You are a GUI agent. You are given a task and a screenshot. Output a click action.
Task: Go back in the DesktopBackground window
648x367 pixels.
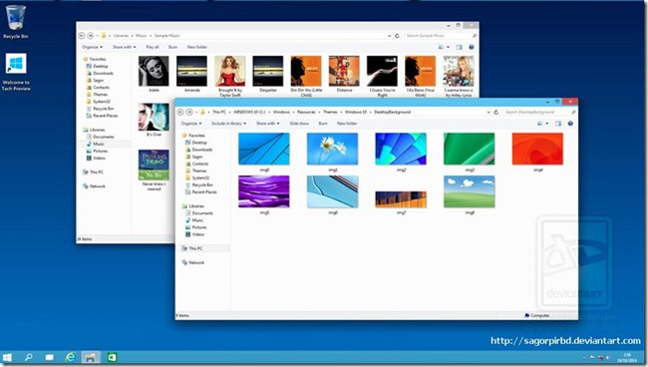pos(180,112)
